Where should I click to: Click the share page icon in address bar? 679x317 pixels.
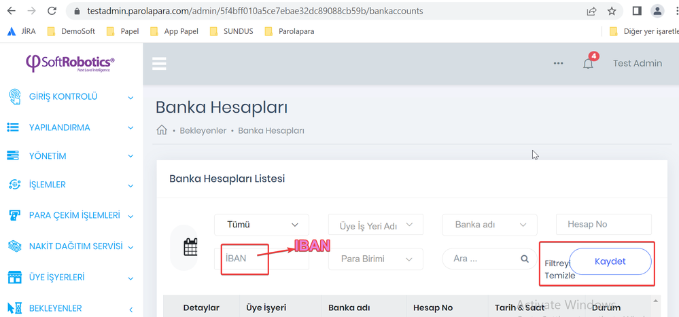pyautogui.click(x=591, y=12)
